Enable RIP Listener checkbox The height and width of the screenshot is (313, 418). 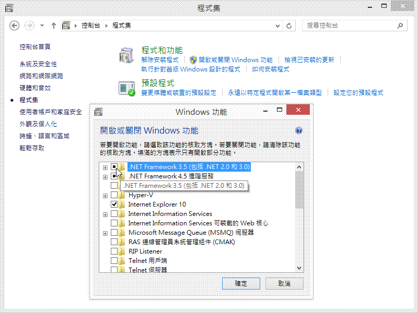click(114, 251)
